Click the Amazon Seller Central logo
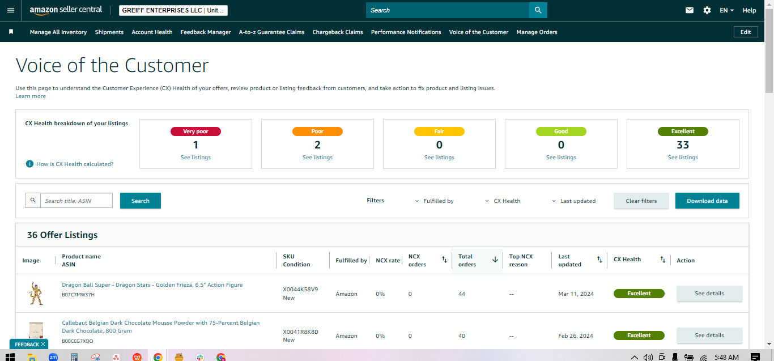774x361 pixels. 66,10
